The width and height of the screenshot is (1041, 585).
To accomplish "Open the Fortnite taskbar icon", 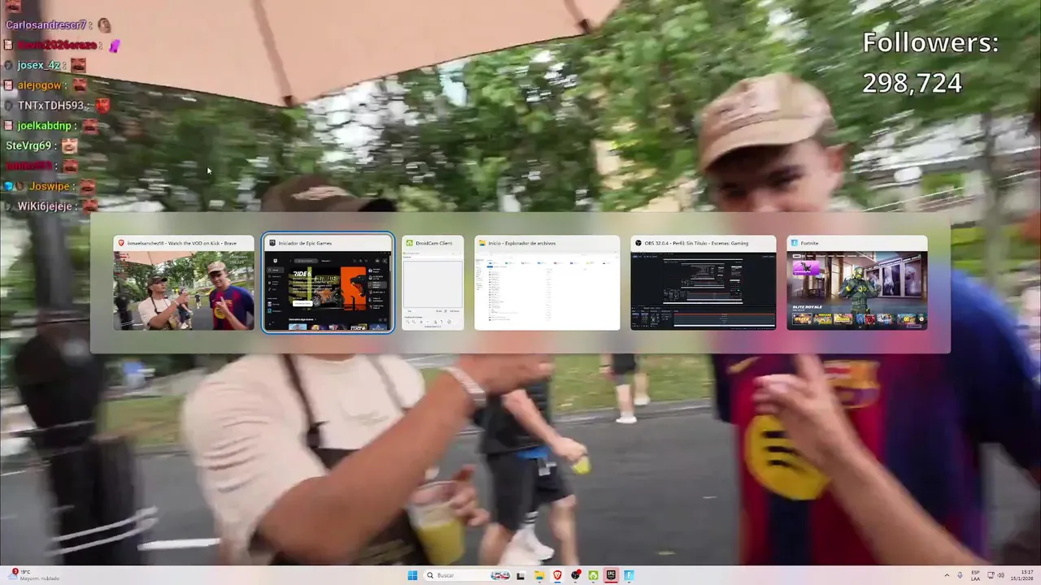I will pos(629,575).
